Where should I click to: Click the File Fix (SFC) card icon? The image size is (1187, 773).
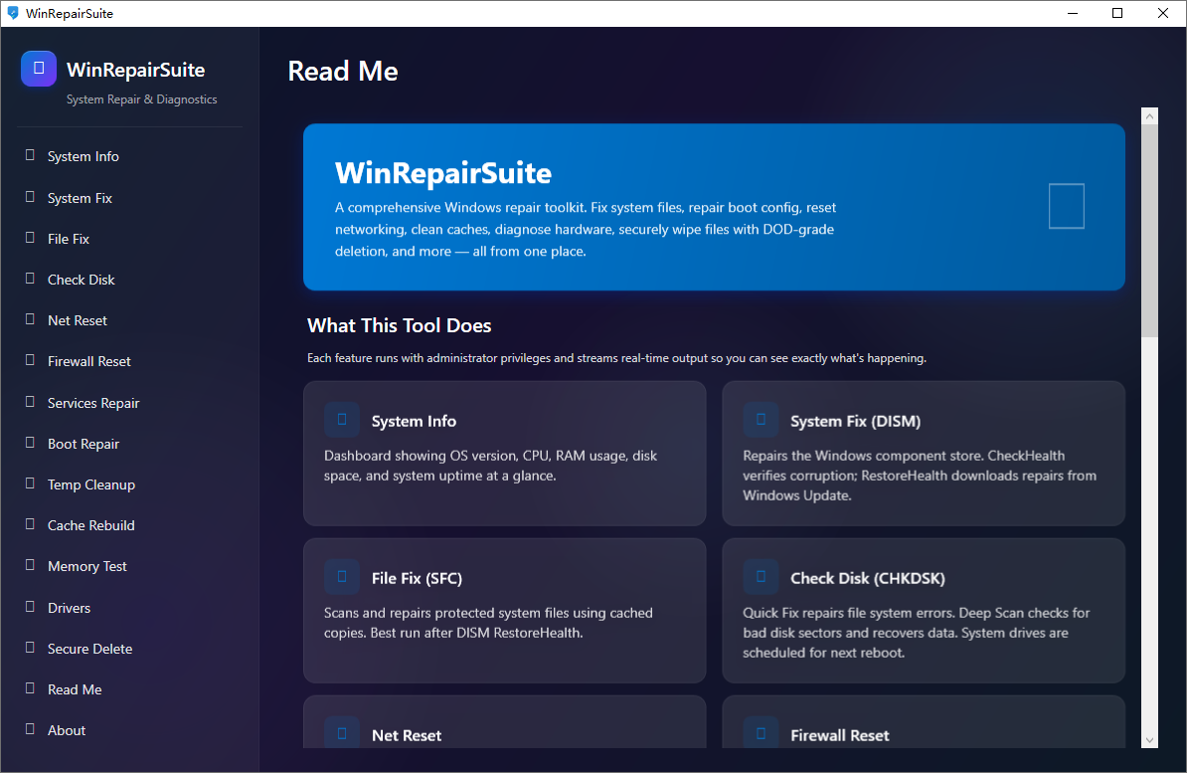pyautogui.click(x=342, y=577)
